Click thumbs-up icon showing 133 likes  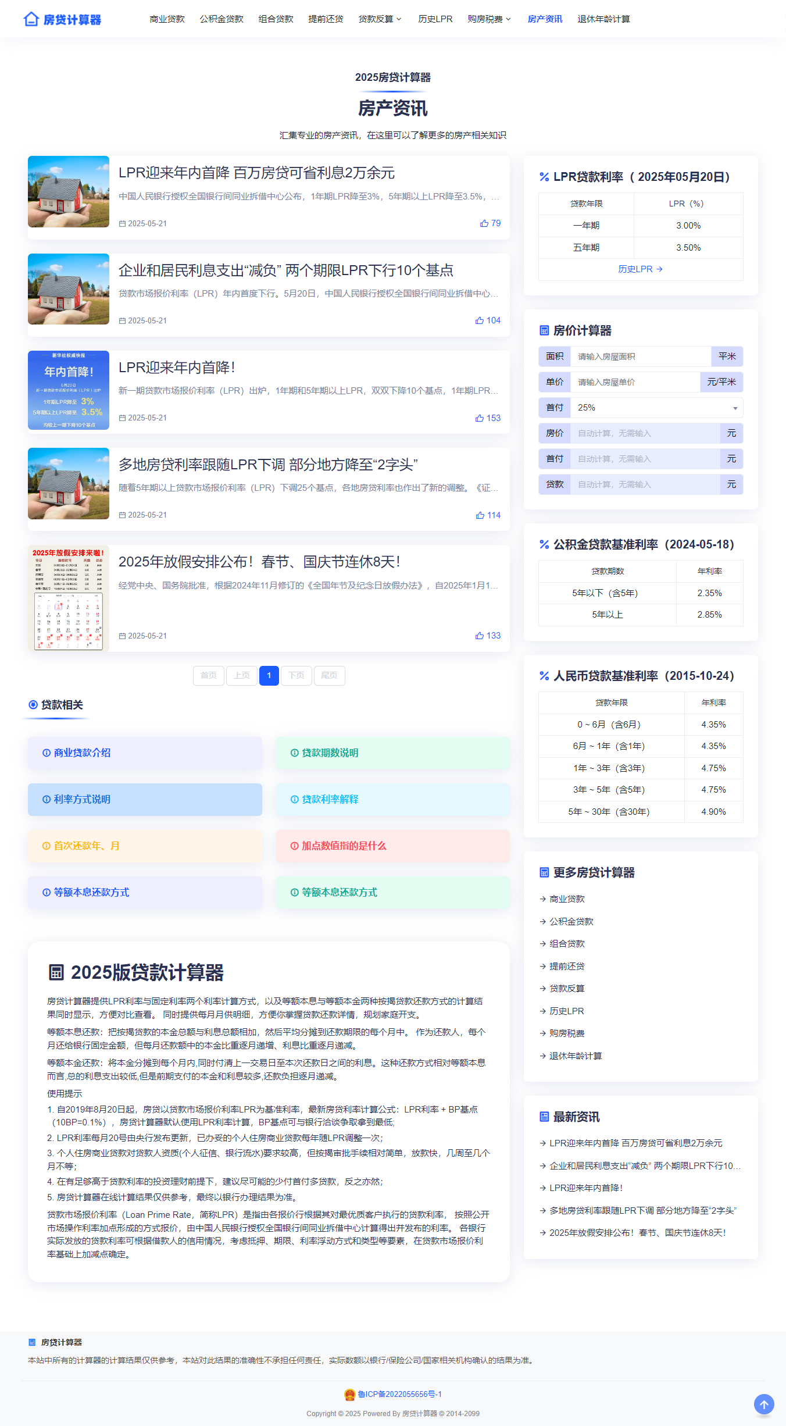[x=480, y=636]
